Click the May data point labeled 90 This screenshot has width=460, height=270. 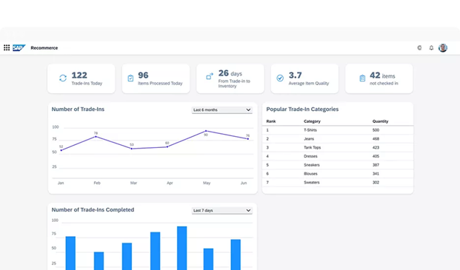coord(206,131)
